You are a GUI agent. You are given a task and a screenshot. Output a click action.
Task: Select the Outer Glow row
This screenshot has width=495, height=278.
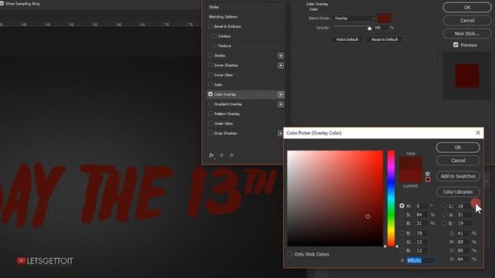point(246,124)
